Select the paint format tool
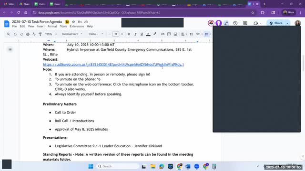Screen dimensions: 305x171 coord(40,34)
